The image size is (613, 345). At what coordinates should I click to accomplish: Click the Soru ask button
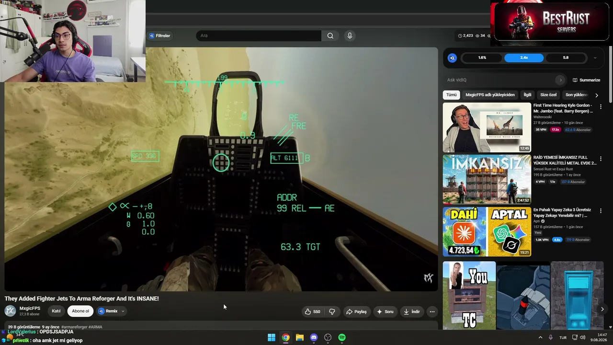[385, 311]
